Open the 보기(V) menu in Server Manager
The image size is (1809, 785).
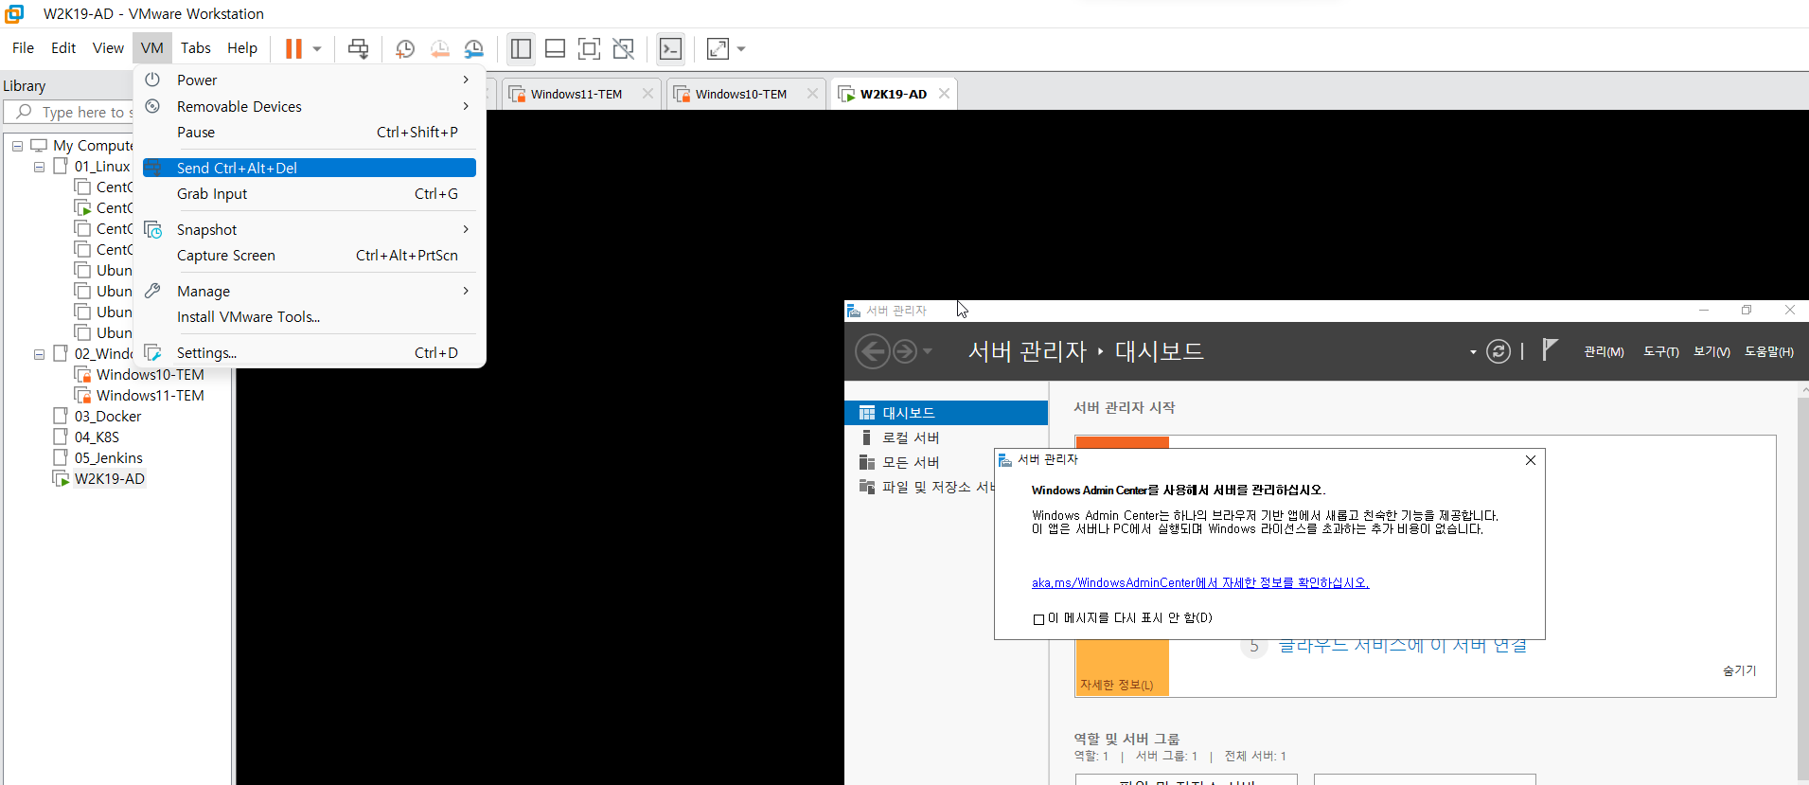1711,351
